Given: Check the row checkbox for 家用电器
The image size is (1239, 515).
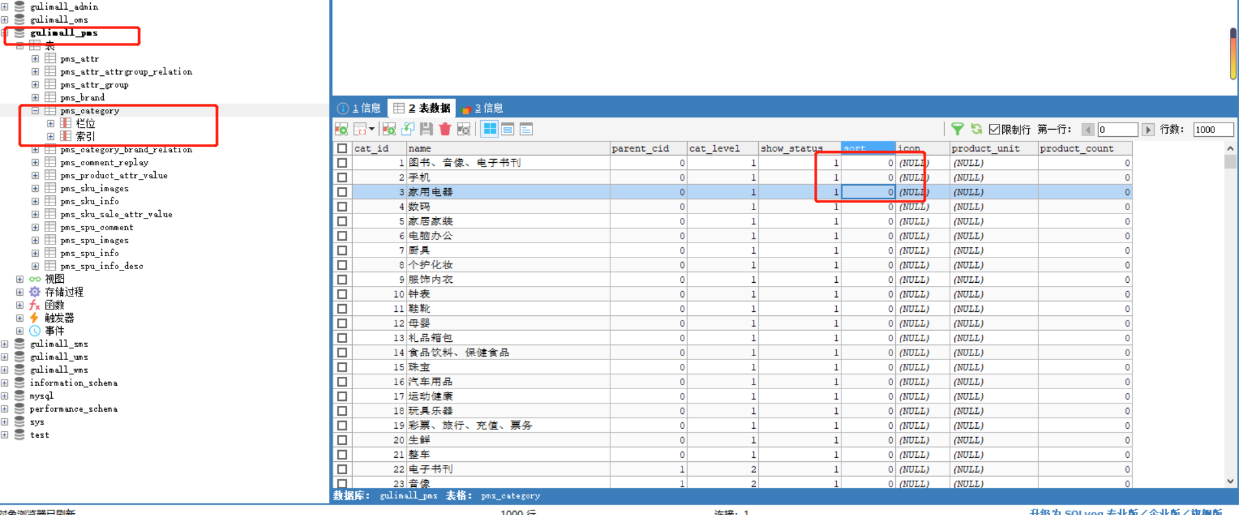Looking at the screenshot, I should coord(343,192).
